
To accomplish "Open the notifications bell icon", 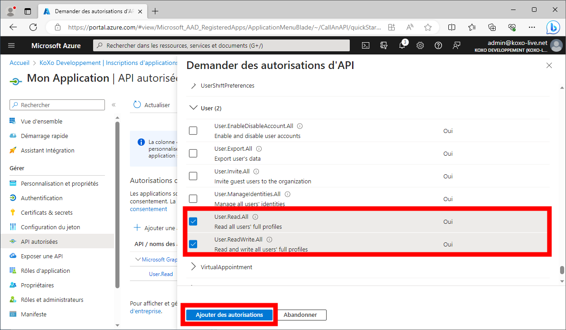I will point(402,45).
